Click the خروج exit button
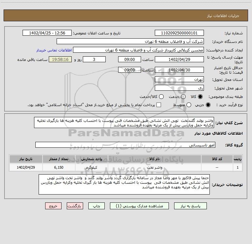Screen dimensions: 252x244 53,206
